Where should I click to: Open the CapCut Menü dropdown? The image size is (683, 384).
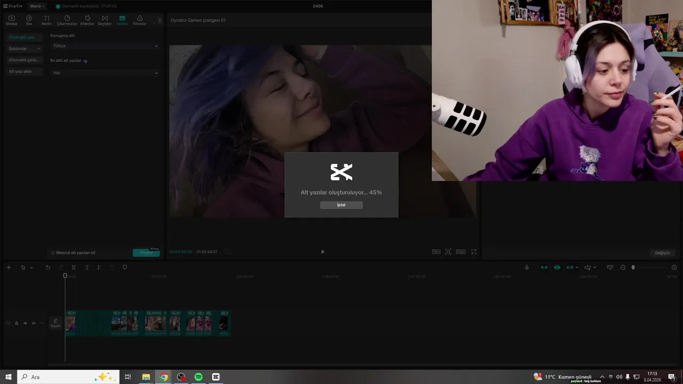[x=37, y=6]
